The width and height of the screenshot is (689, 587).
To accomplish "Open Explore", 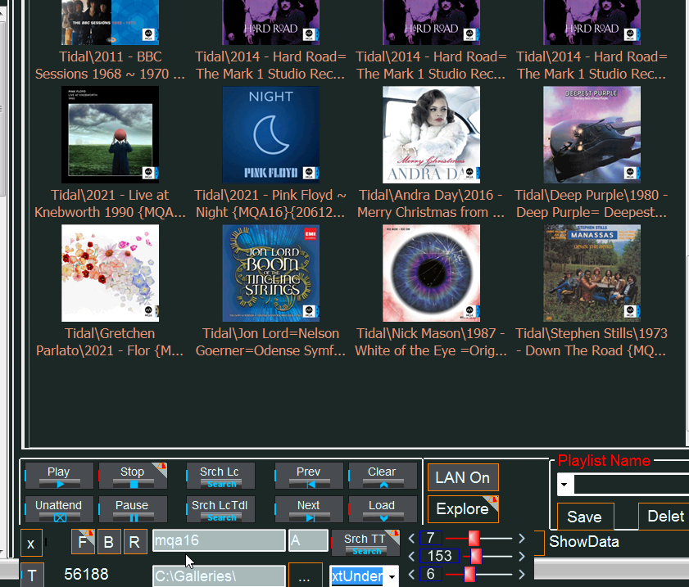I will coord(463,509).
